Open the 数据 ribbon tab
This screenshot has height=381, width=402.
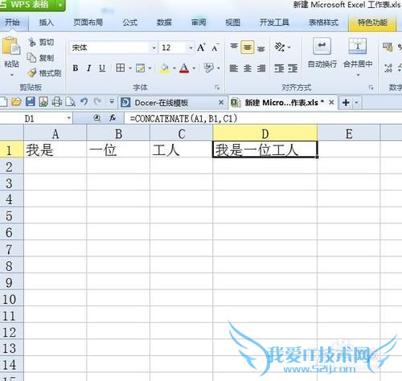point(164,23)
